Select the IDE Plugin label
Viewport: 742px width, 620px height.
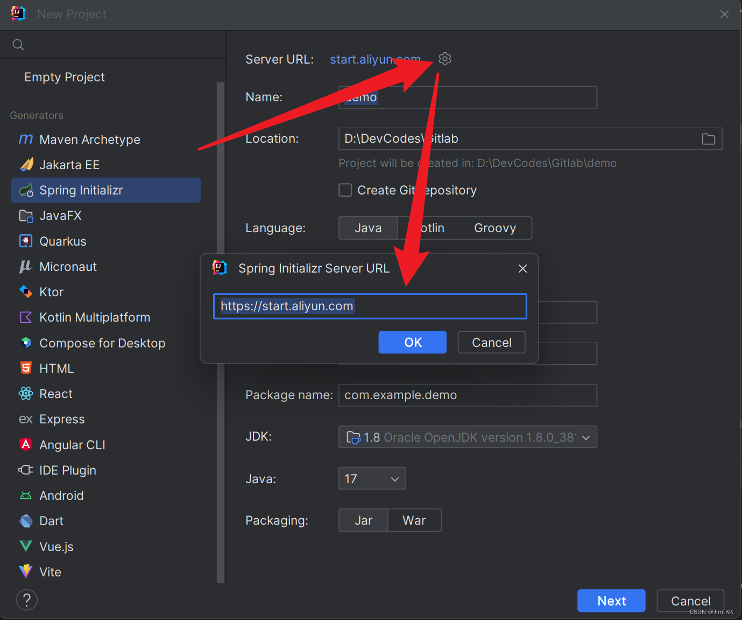(68, 470)
